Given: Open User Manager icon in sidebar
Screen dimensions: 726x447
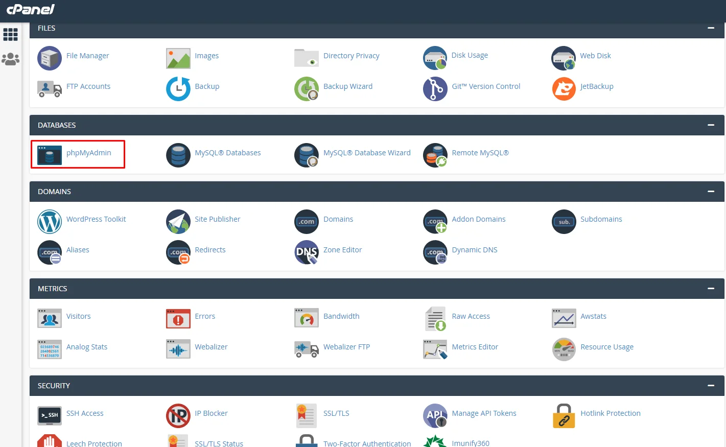Looking at the screenshot, I should [11, 59].
